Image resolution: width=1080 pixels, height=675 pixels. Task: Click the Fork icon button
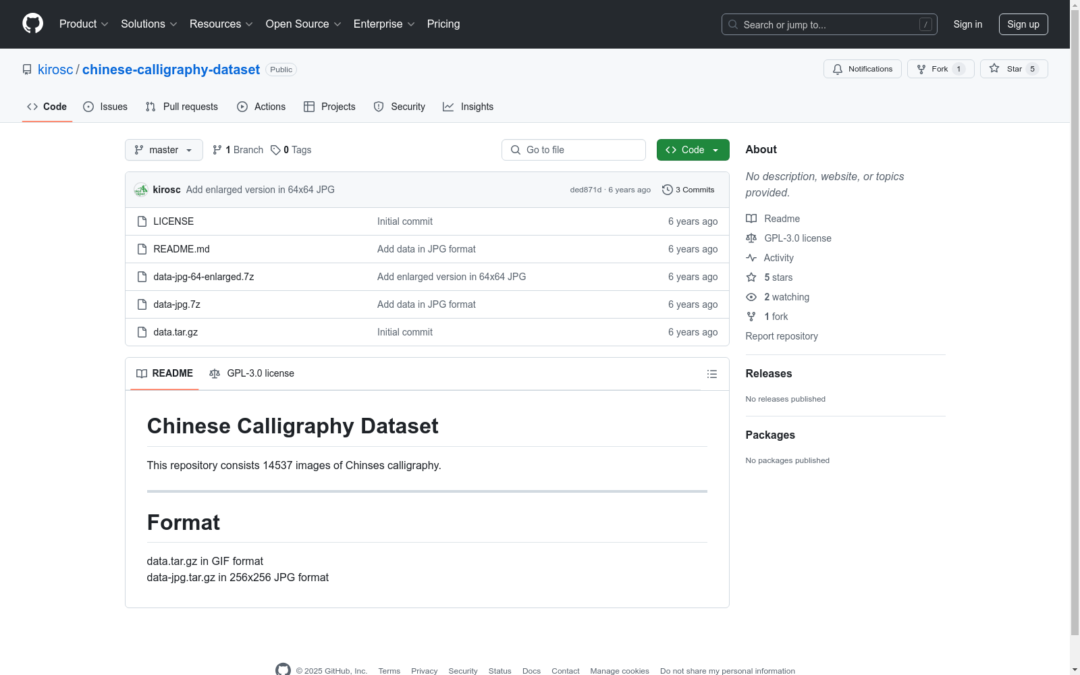921,69
